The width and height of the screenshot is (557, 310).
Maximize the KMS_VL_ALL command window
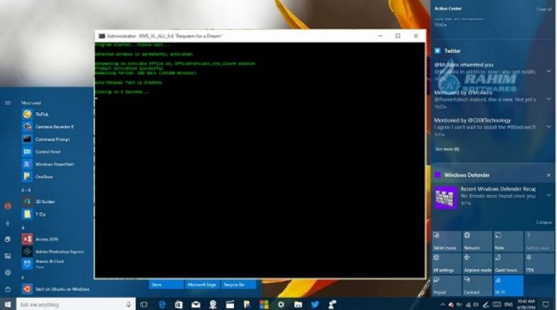point(398,36)
